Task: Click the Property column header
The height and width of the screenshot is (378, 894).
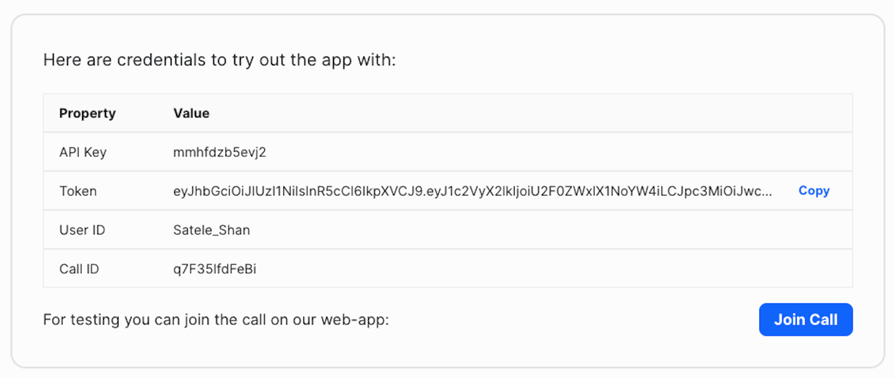Action: point(87,113)
